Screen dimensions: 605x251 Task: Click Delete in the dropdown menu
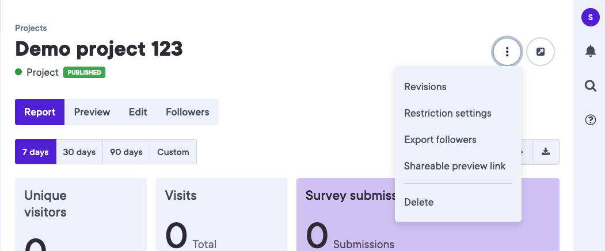[x=419, y=202]
